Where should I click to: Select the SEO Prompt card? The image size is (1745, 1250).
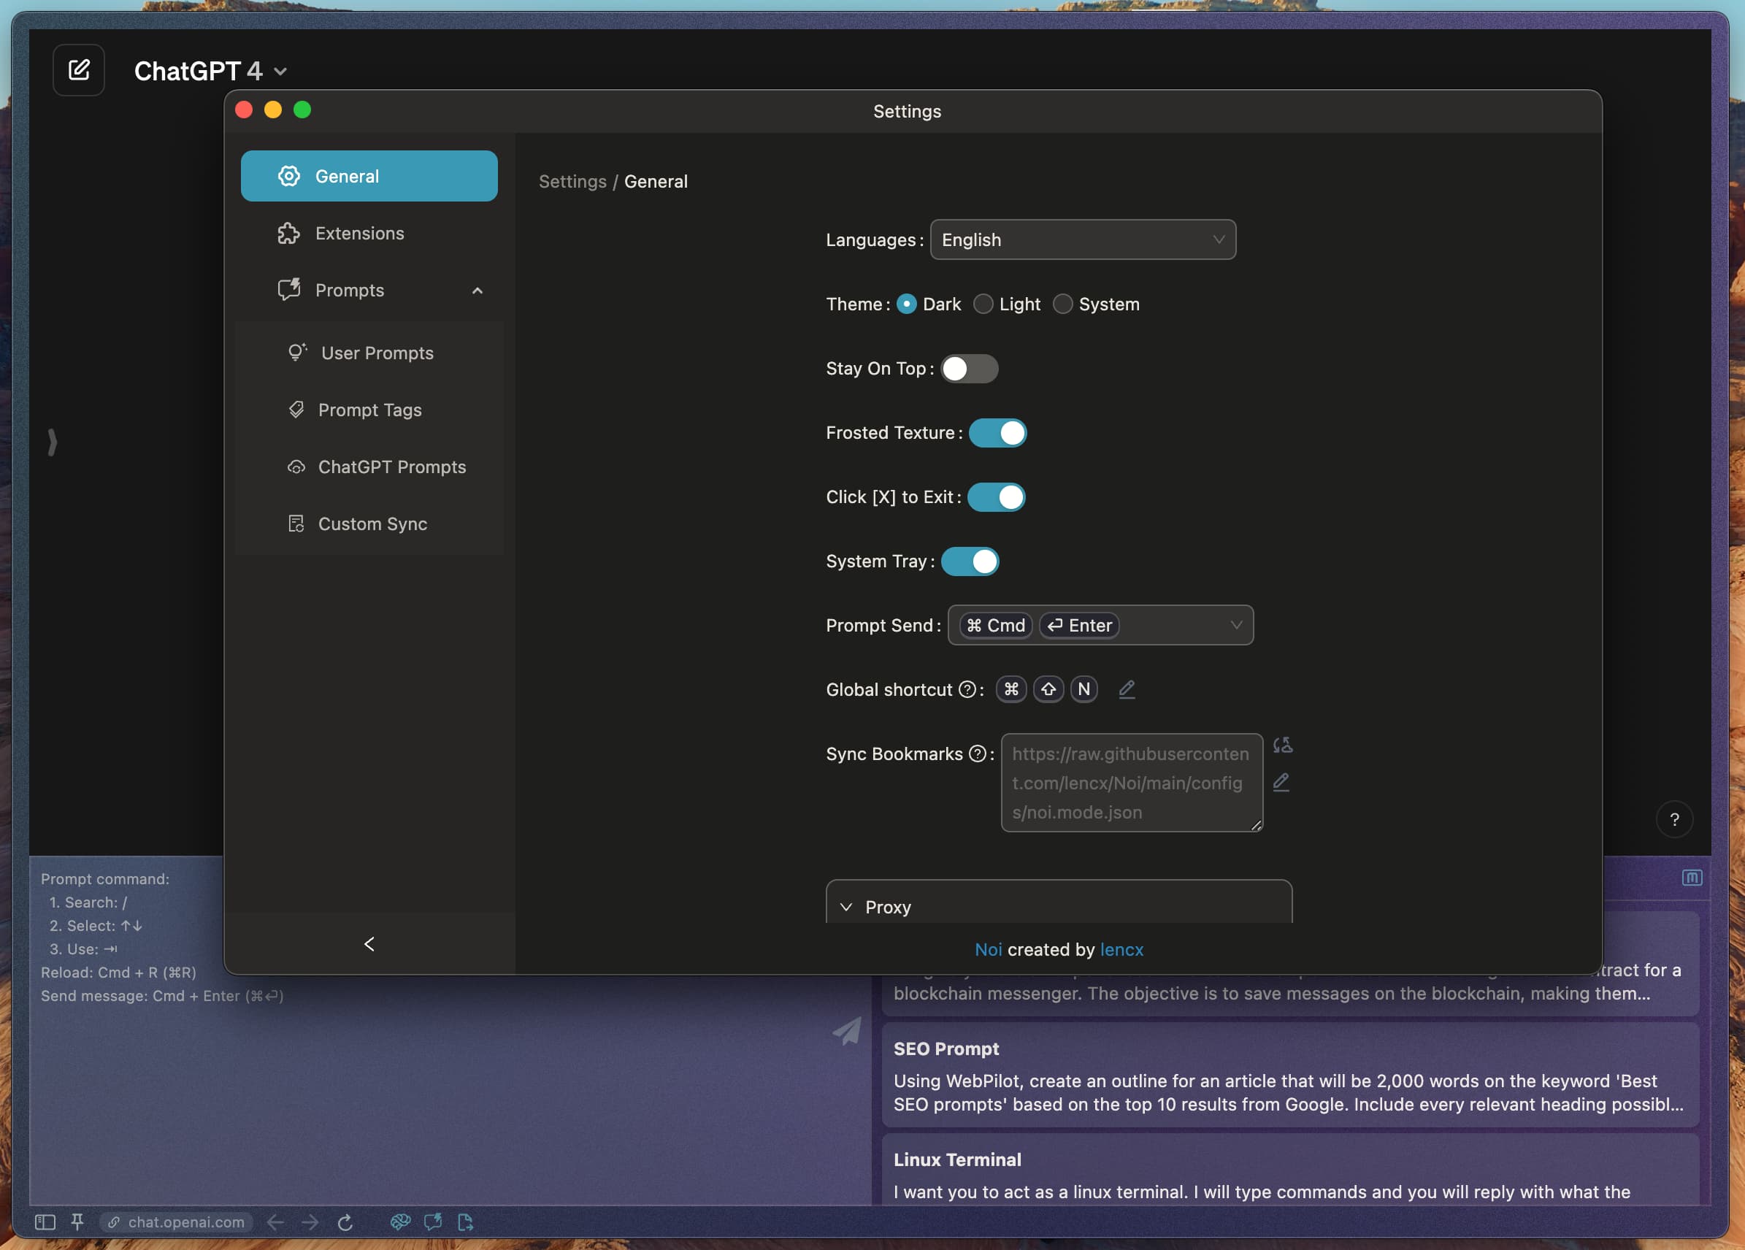(x=1289, y=1075)
